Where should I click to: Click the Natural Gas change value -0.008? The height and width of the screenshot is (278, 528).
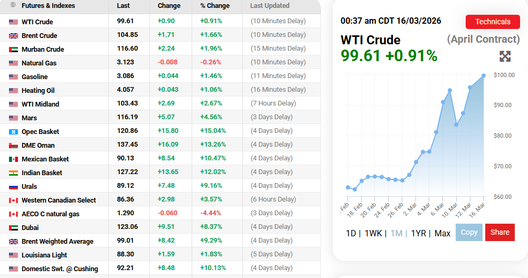[x=167, y=62]
